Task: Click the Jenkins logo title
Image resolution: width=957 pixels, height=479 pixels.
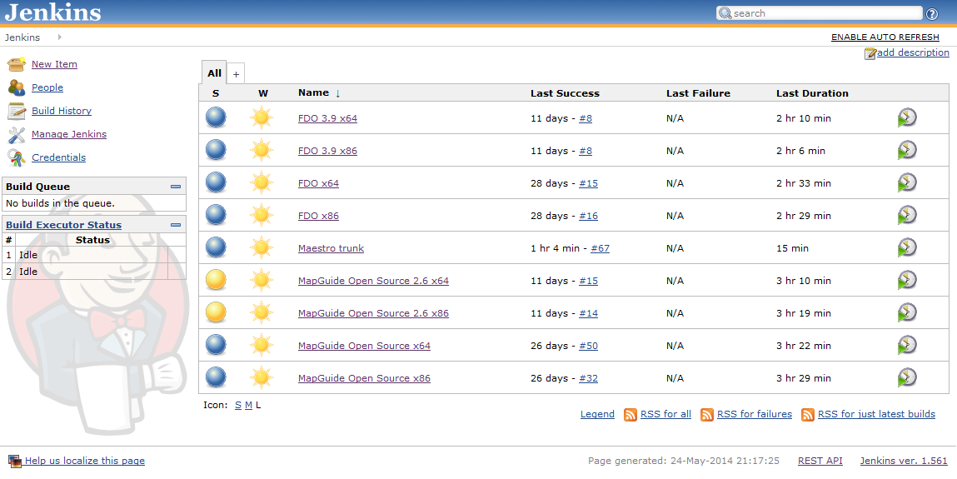Action: tap(53, 12)
